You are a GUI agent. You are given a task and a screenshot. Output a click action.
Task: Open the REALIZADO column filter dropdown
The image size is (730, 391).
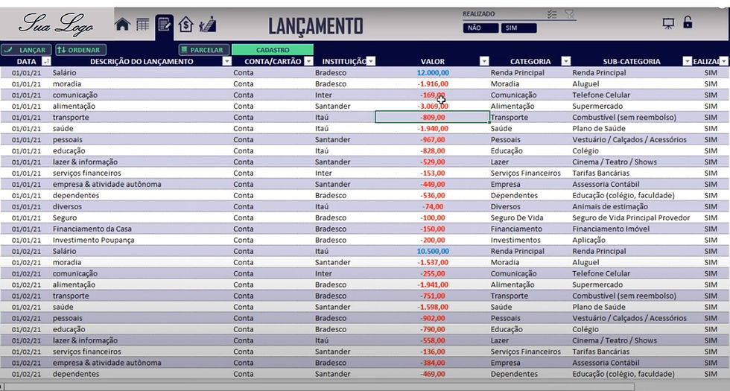click(x=723, y=61)
